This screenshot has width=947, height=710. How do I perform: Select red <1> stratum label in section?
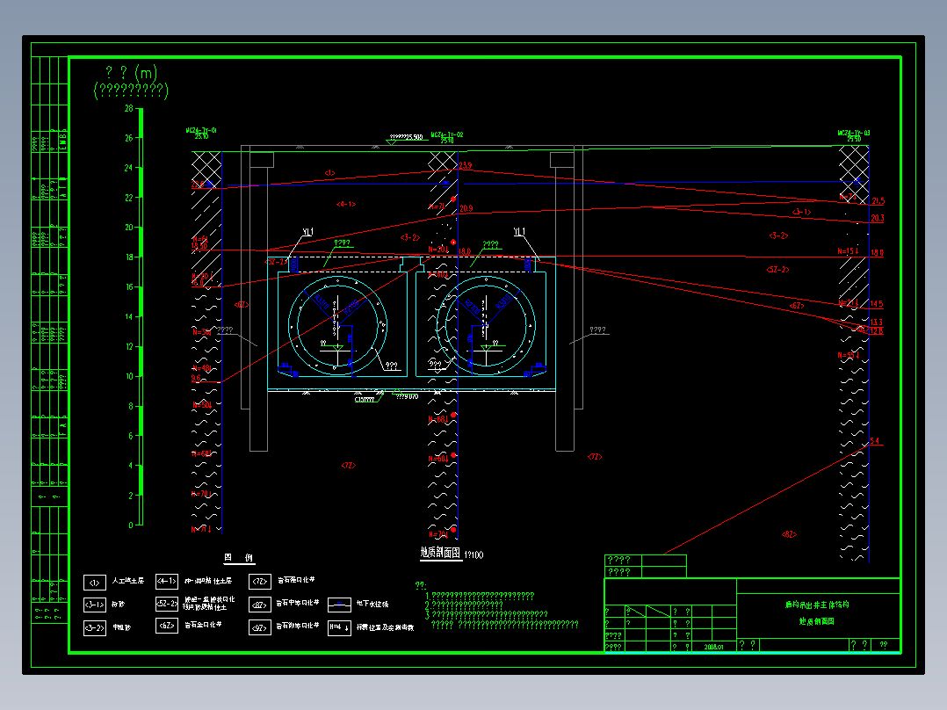(x=329, y=173)
